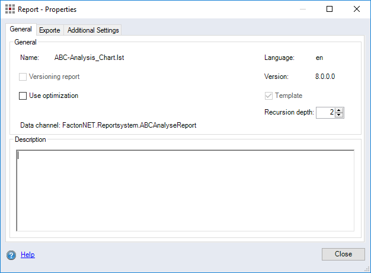The height and width of the screenshot is (273, 371).
Task: Click inside the Recursion depth number field
Action: (x=325, y=113)
